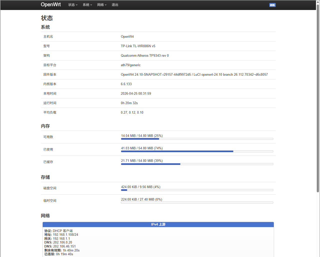
Task: Click the 目标平台 row label
Action: pyautogui.click(x=50, y=65)
